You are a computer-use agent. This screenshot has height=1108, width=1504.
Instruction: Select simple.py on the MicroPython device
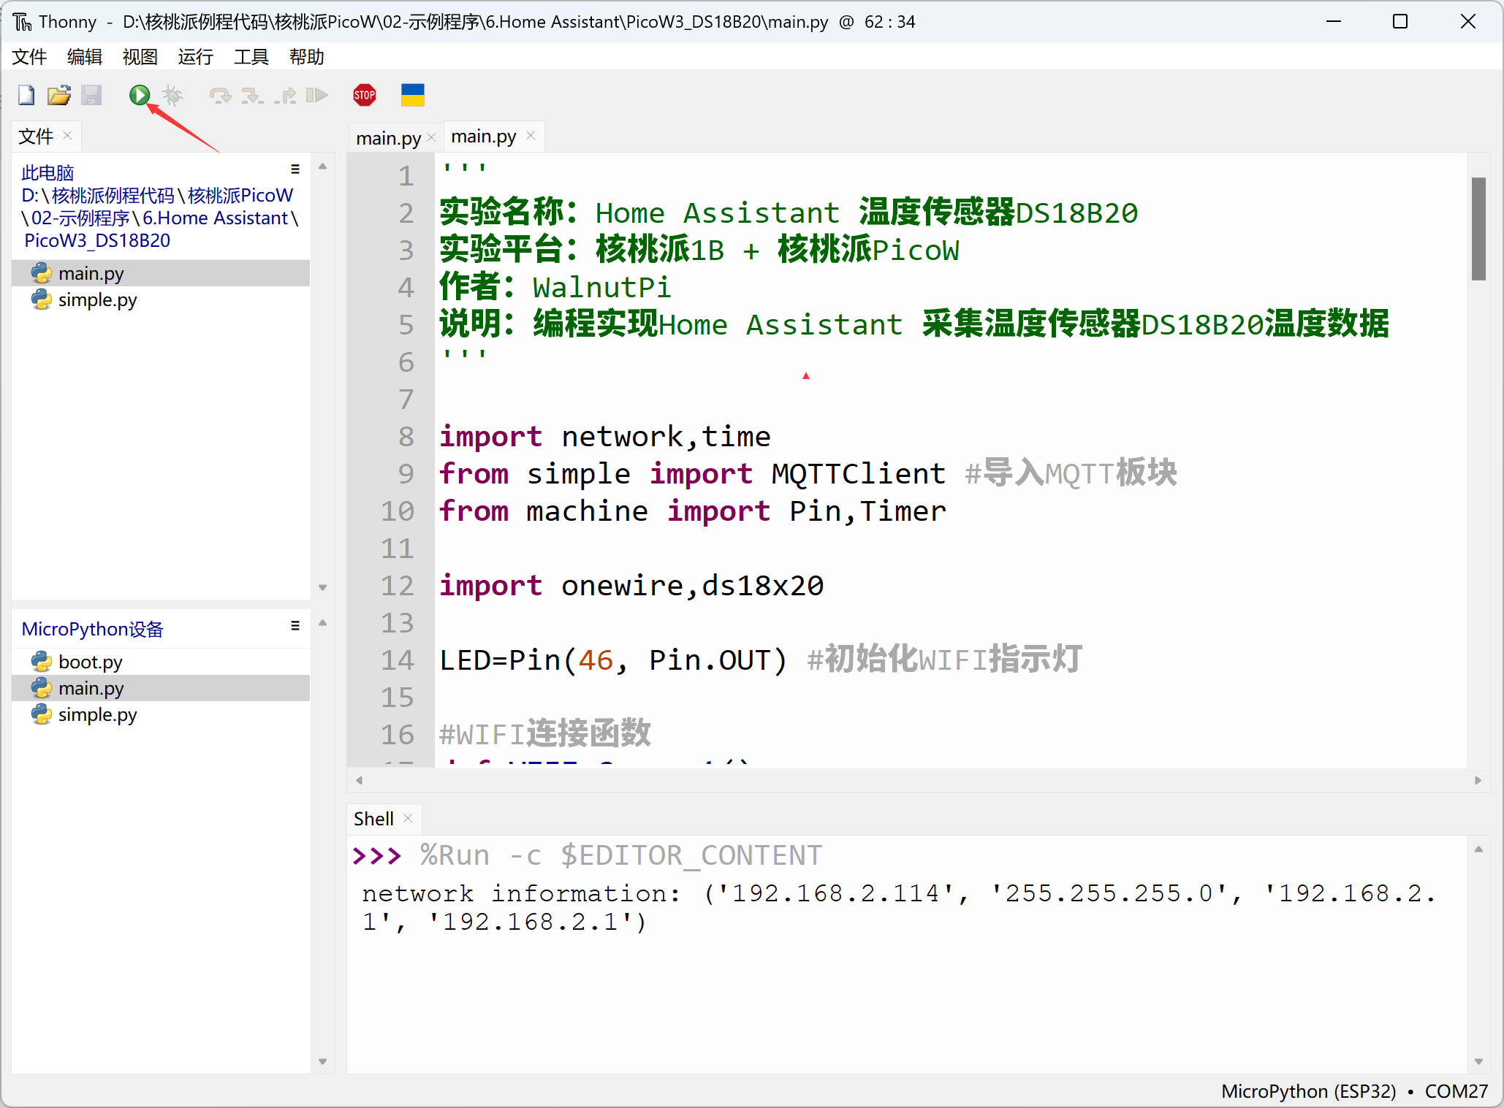(161, 714)
